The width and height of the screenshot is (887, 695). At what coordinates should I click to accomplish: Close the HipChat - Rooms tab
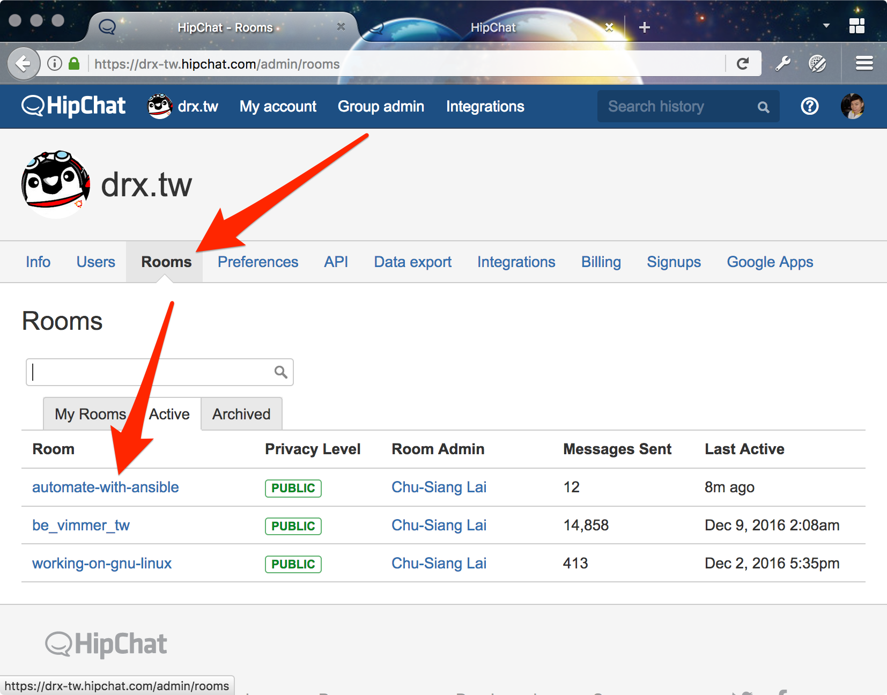[341, 27]
